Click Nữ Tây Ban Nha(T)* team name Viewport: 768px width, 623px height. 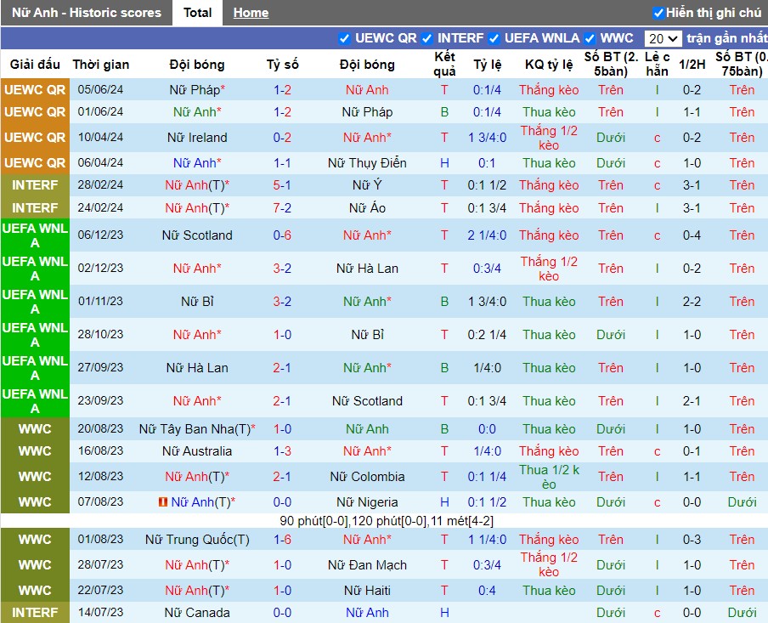(x=197, y=429)
